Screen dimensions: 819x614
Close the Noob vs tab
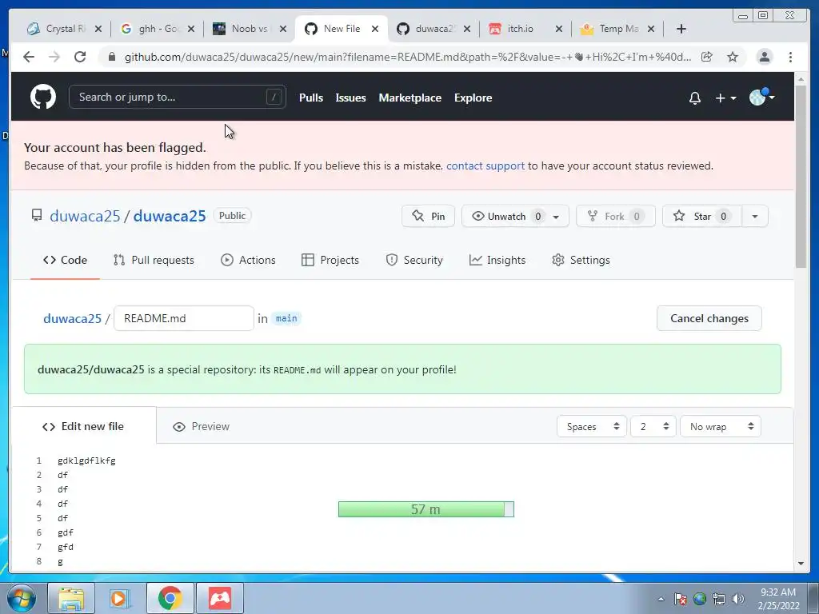pos(283,29)
